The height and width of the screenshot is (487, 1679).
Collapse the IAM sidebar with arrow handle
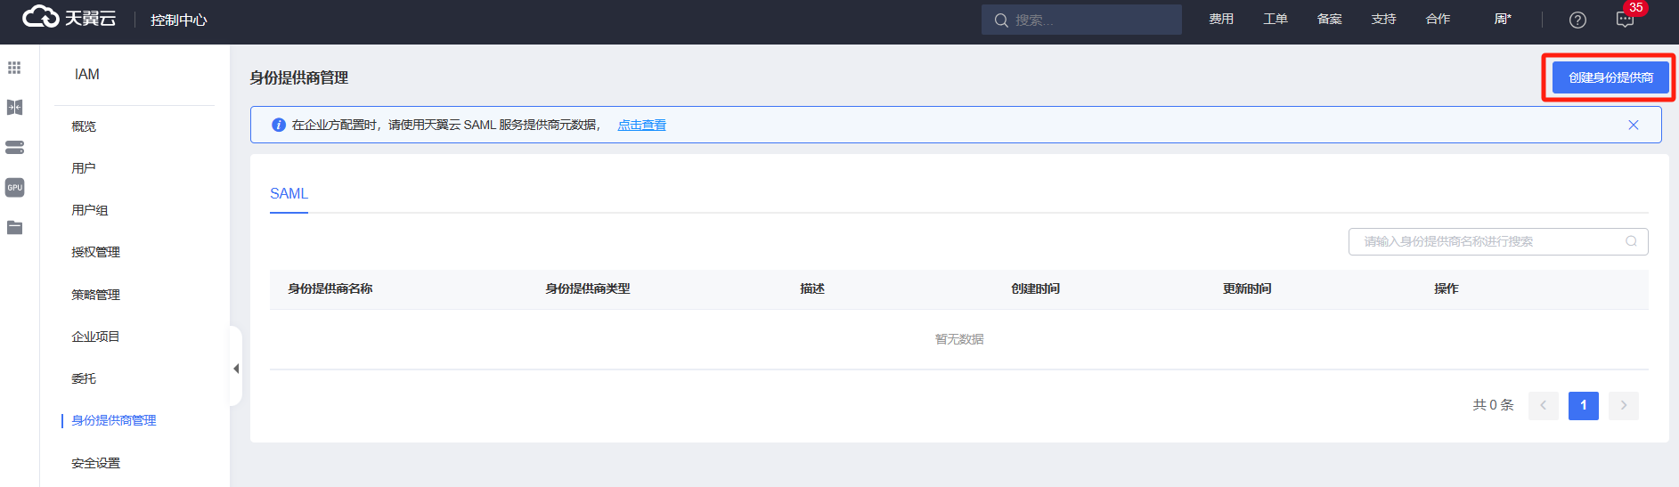236,368
